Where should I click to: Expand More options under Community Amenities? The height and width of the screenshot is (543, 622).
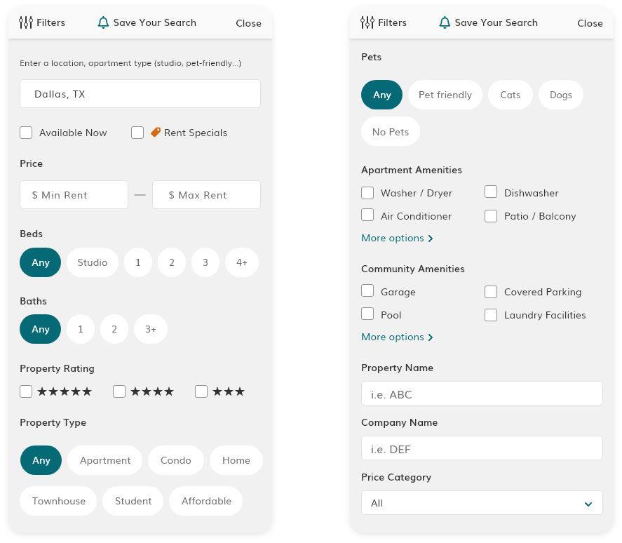click(397, 337)
